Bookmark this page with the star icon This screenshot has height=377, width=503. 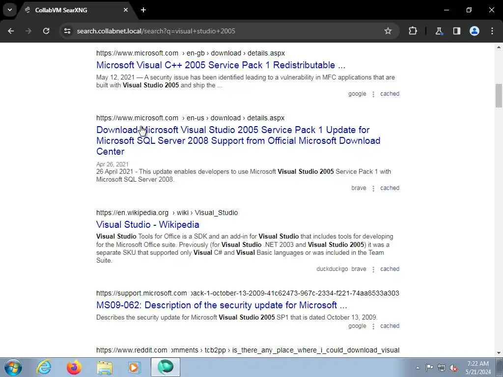[388, 31]
